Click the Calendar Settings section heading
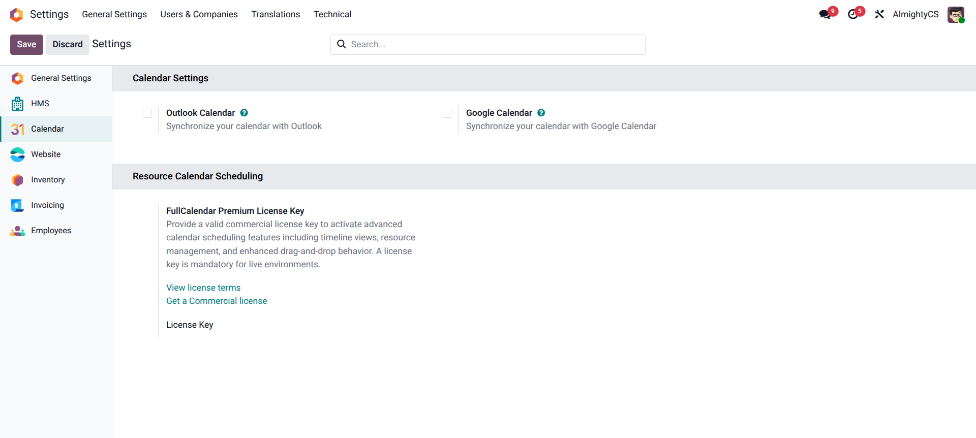 (170, 78)
